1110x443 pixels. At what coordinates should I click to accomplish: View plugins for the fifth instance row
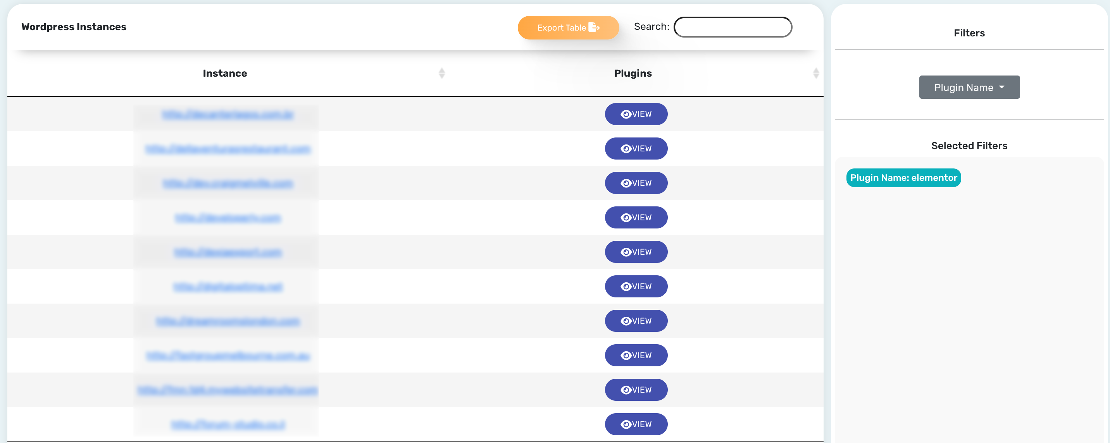pyautogui.click(x=636, y=252)
